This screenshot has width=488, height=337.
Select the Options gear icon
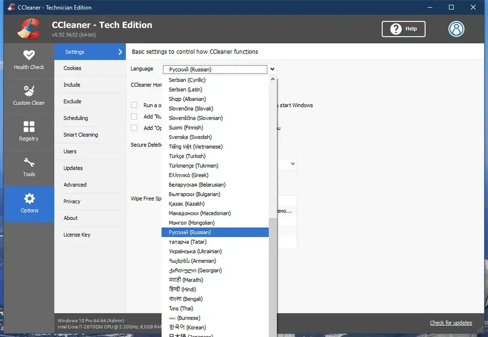tap(29, 198)
